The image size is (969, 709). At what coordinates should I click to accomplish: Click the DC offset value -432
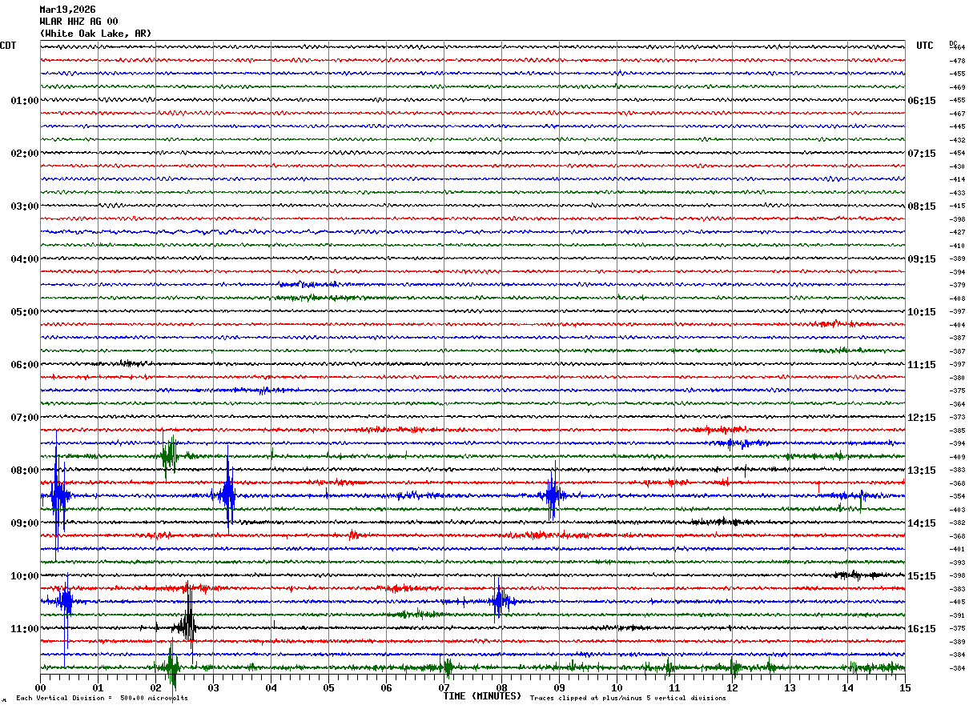pyautogui.click(x=957, y=140)
